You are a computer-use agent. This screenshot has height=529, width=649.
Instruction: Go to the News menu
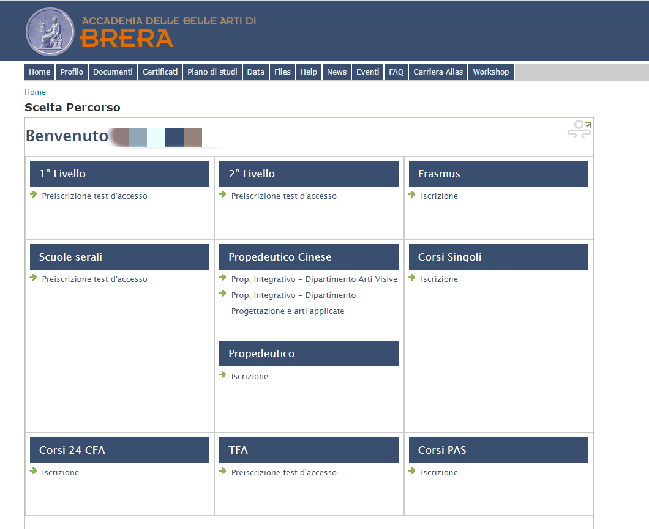click(337, 72)
